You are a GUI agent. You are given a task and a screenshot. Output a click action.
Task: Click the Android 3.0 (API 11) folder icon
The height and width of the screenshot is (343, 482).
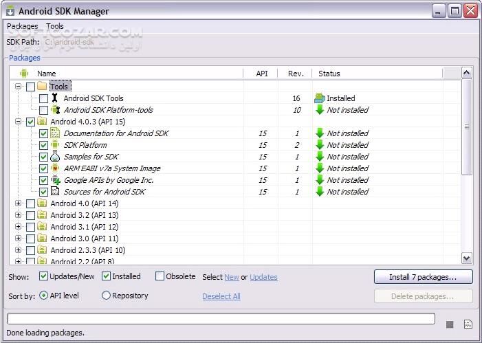[42, 239]
